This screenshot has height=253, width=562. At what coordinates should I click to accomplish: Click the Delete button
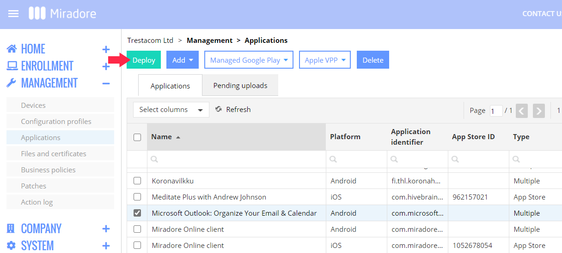pyautogui.click(x=373, y=60)
